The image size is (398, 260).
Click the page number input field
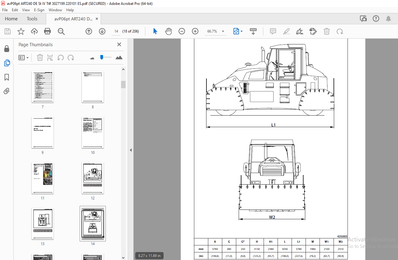pyautogui.click(x=116, y=31)
